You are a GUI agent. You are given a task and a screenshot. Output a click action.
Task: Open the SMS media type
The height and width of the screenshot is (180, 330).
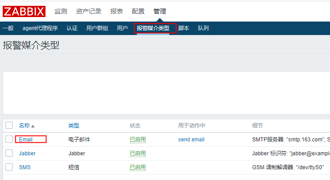point(25,167)
